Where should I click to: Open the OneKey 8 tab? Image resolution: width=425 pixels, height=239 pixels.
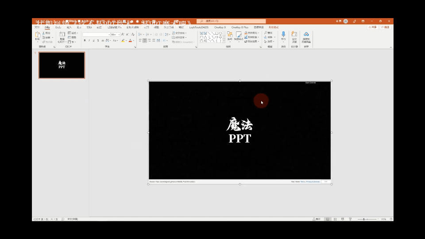pyautogui.click(x=220, y=27)
